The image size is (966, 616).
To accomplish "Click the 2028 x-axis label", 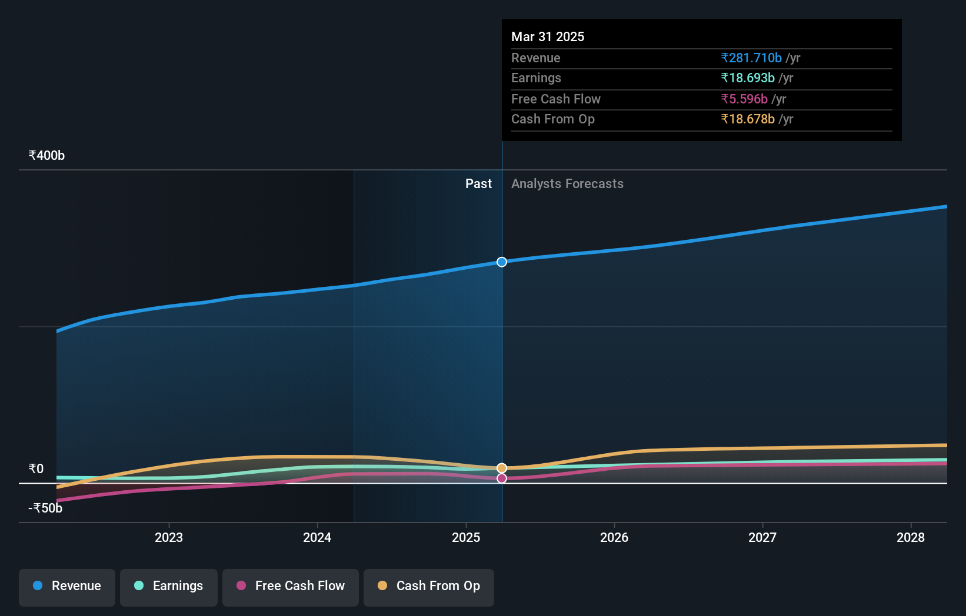I will [x=911, y=537].
